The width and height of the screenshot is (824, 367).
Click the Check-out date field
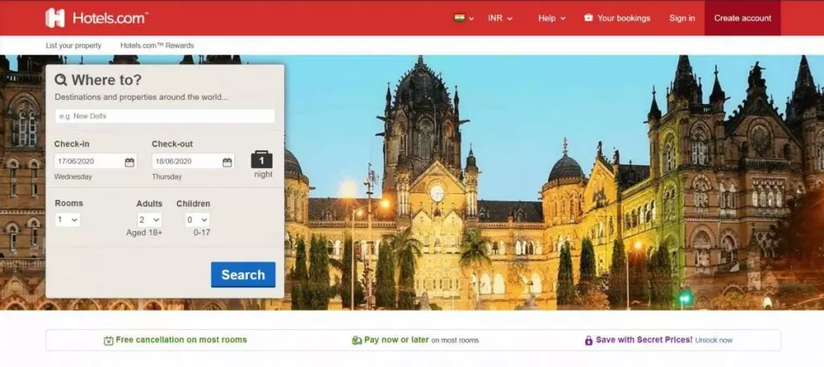[x=193, y=162]
